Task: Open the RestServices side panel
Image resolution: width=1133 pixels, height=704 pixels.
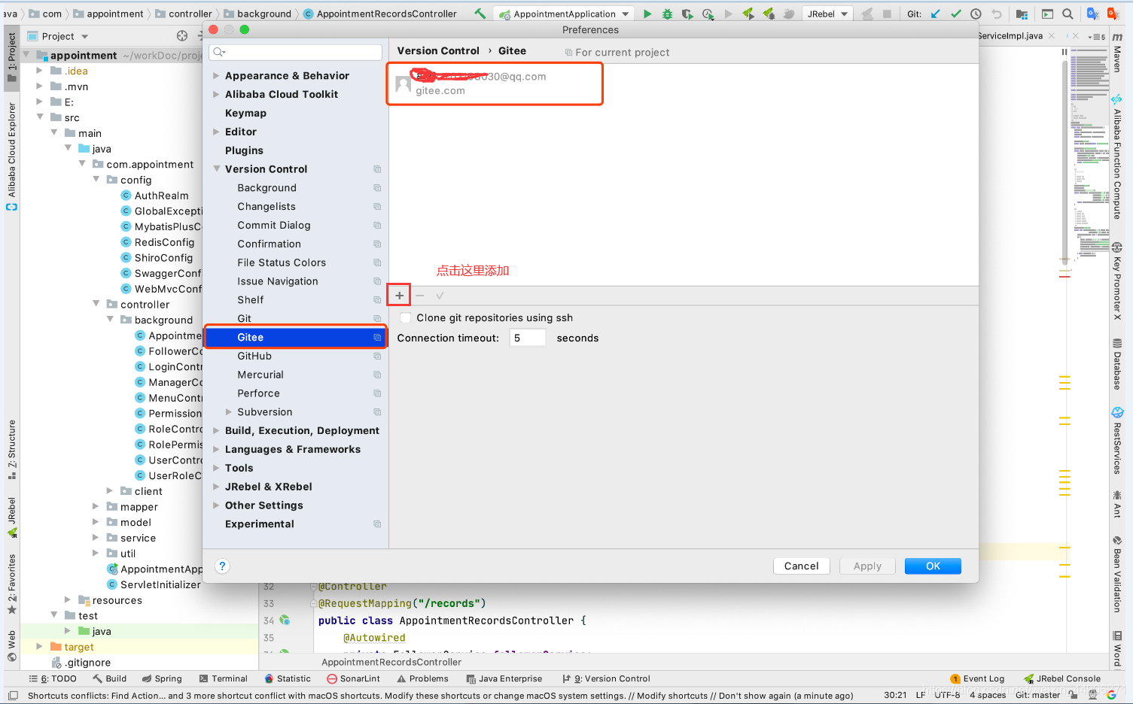Action: pyautogui.click(x=1117, y=441)
